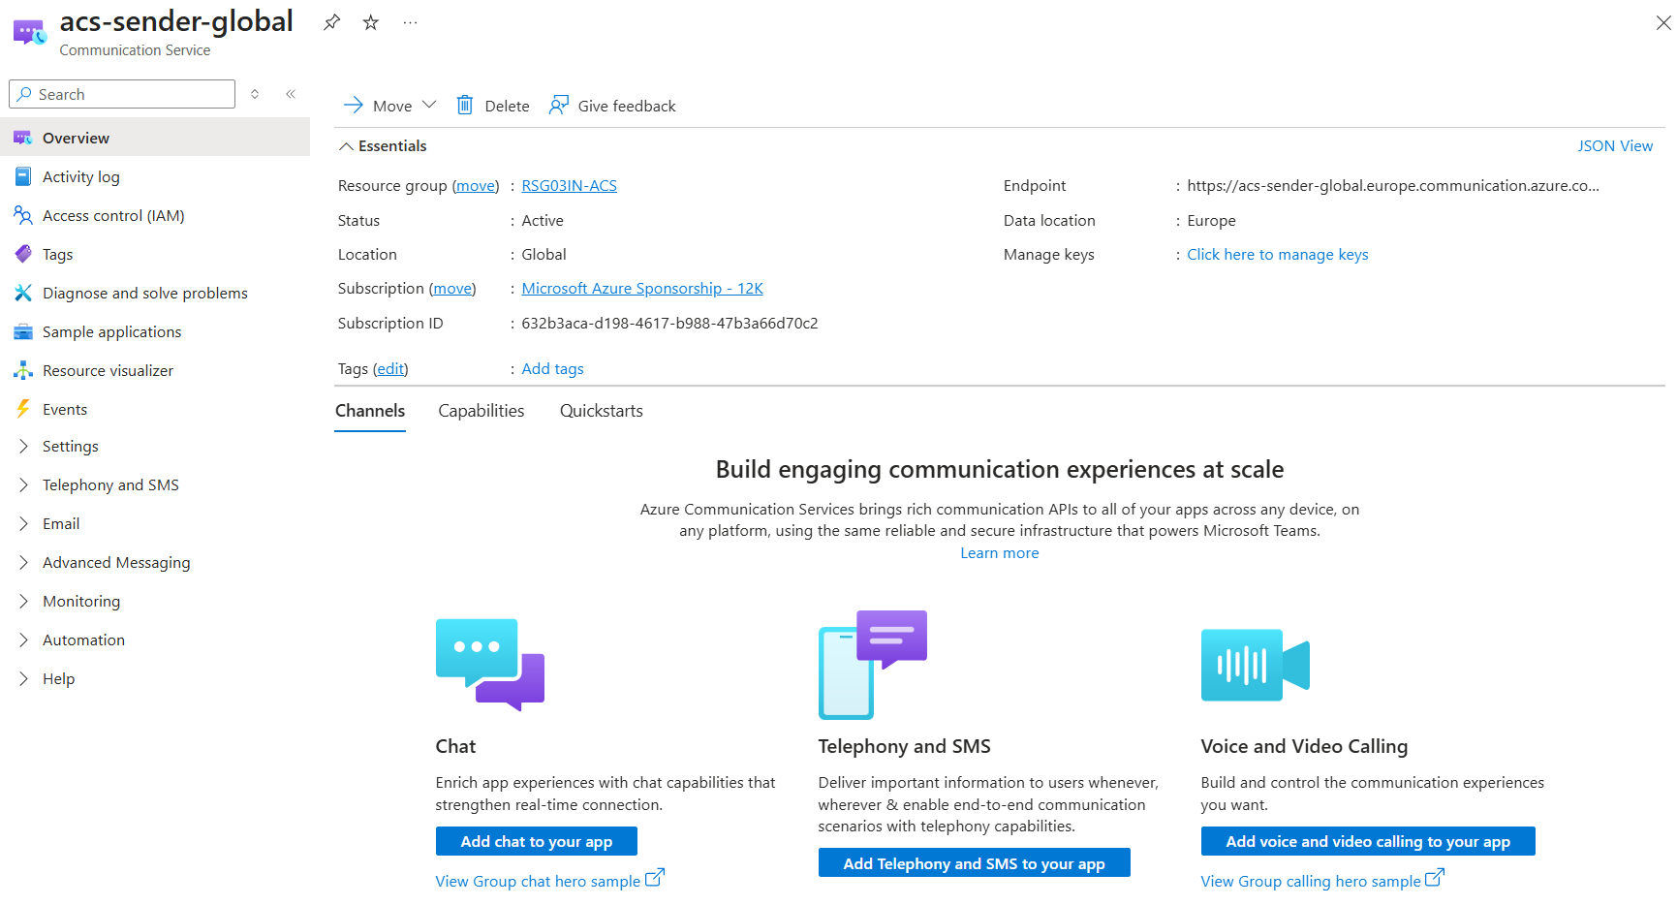Switch to the Quickstarts tab
The image size is (1677, 905).
coord(601,411)
